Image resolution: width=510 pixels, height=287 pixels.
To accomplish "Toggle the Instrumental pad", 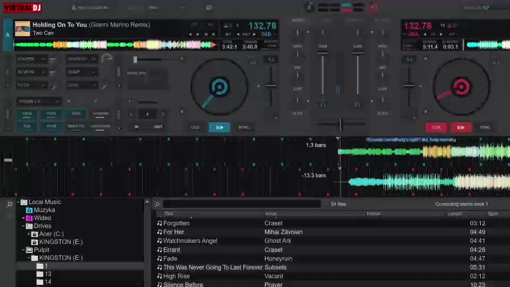I will (100, 126).
